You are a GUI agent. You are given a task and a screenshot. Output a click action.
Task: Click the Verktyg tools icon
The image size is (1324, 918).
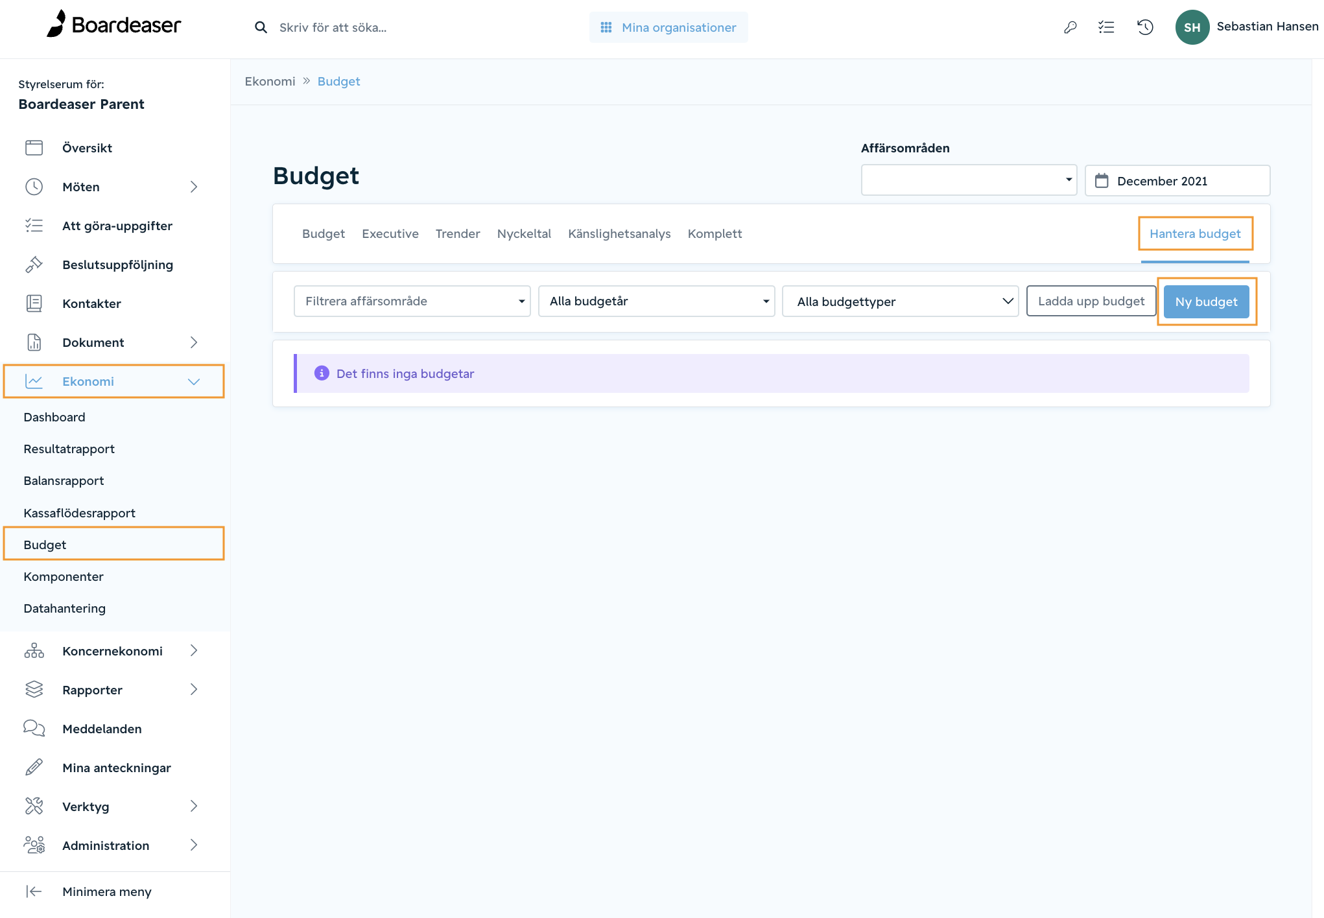tap(34, 806)
